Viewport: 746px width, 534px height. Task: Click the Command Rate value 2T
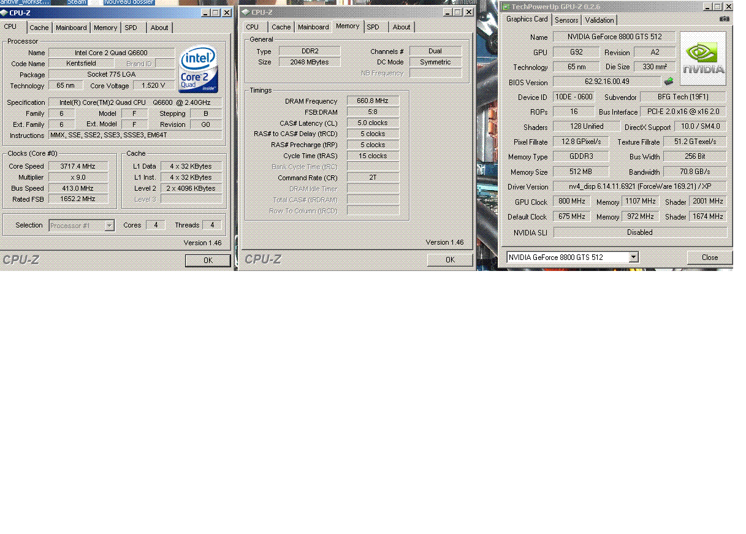(x=373, y=178)
